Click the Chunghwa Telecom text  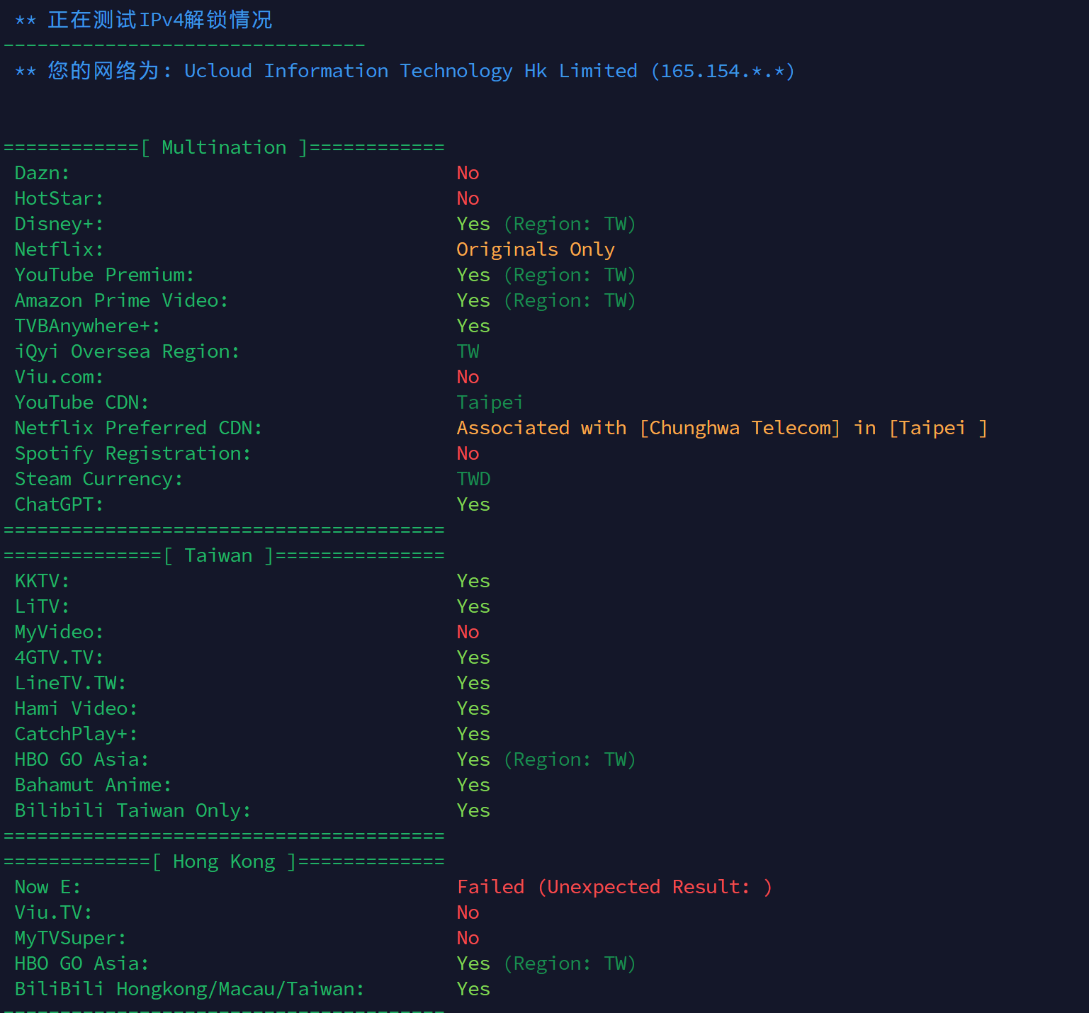pyautogui.click(x=740, y=428)
